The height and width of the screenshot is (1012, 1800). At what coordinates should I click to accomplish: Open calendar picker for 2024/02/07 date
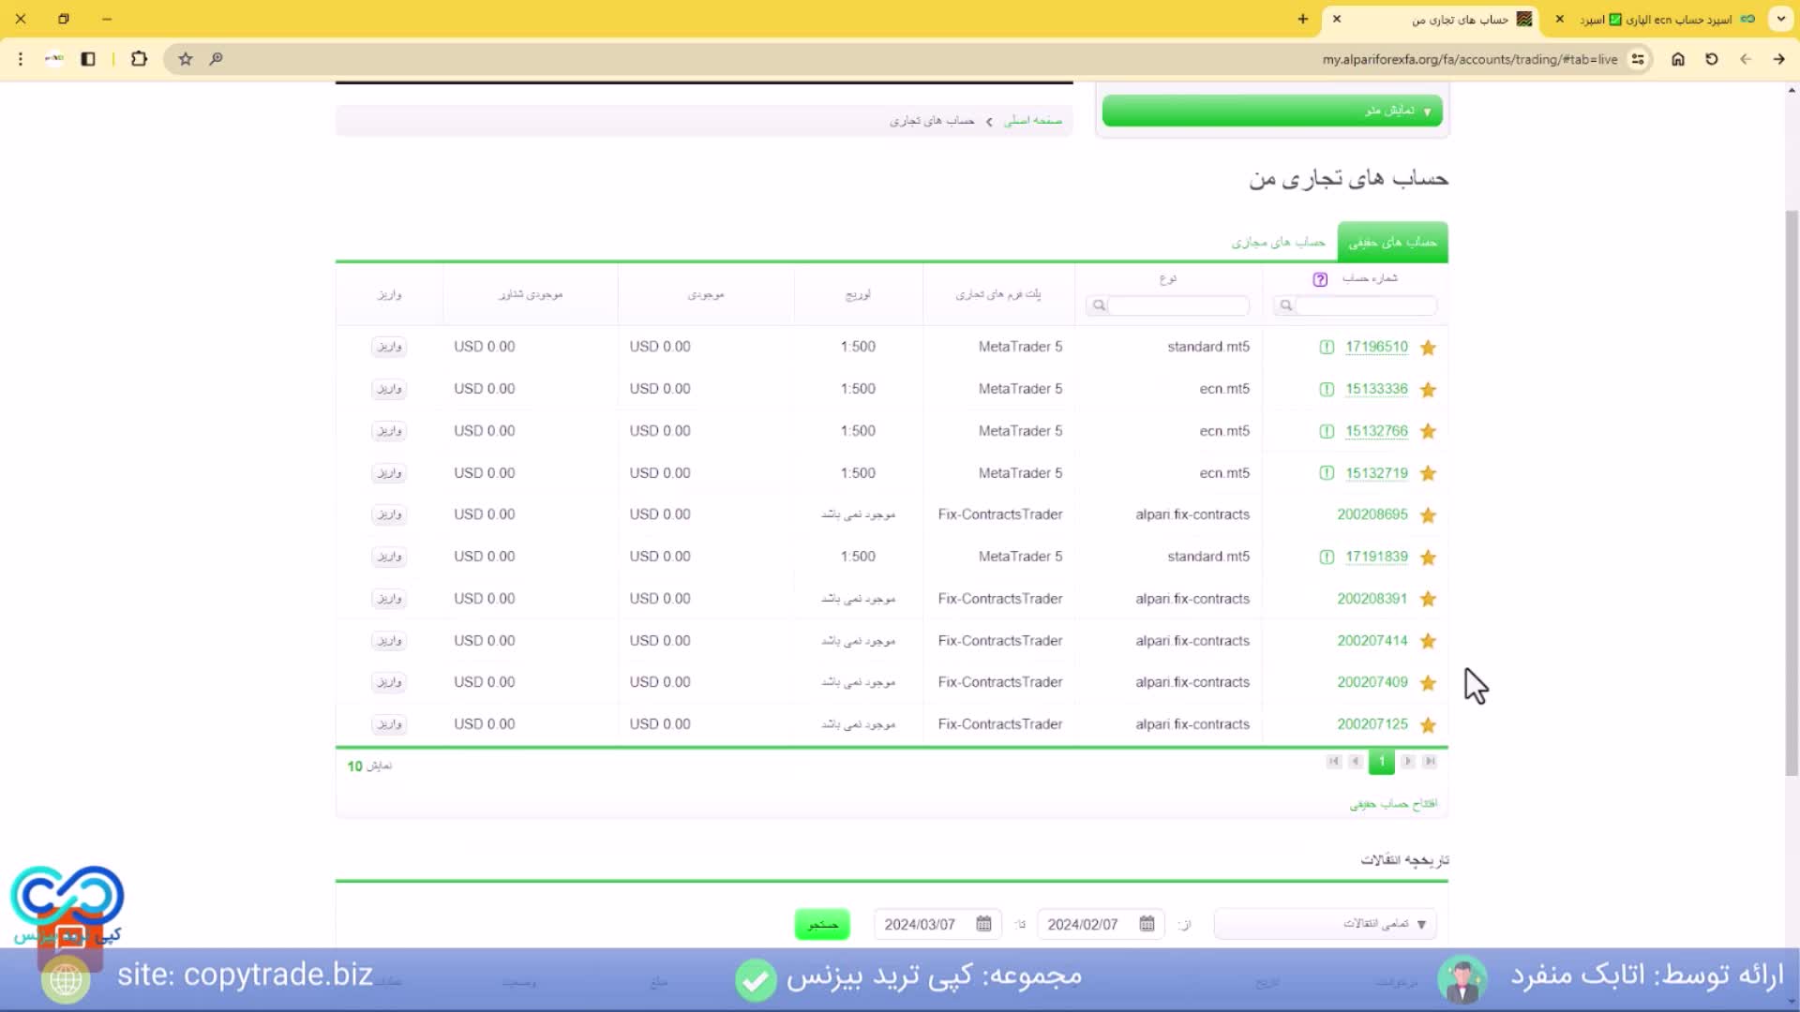coord(1147,924)
